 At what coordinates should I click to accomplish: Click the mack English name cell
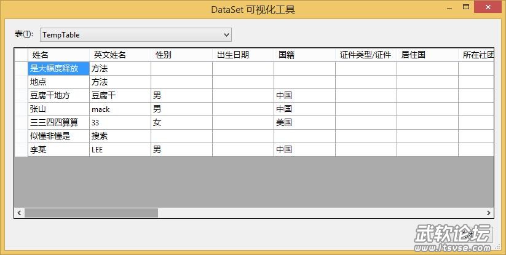[x=120, y=109]
